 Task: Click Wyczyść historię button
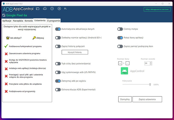click(75, 52)
